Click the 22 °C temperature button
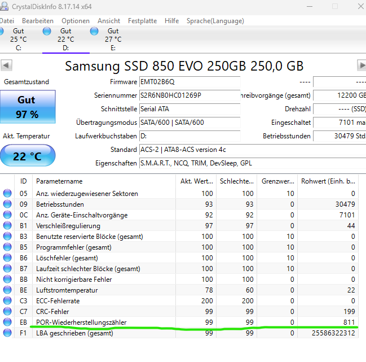 click(x=28, y=156)
